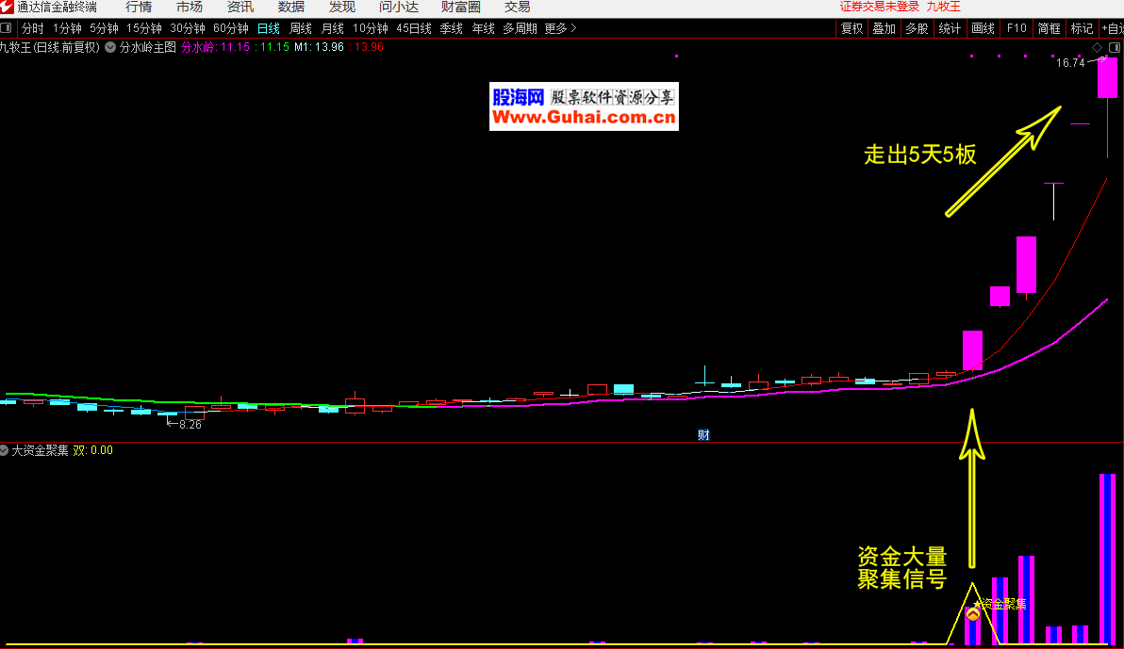Click the diamond icon at chart top-right
The height and width of the screenshot is (649, 1124).
1097,47
